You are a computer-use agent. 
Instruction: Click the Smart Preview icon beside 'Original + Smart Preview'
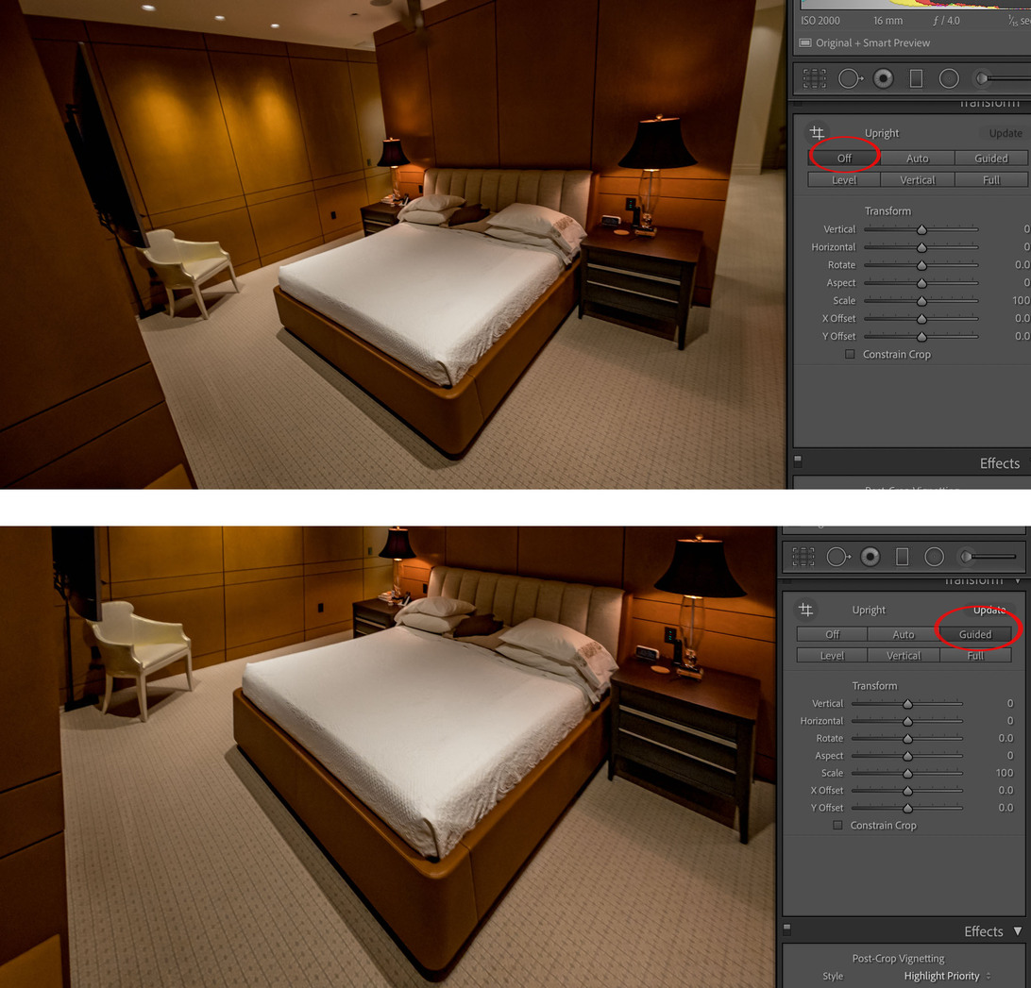coord(805,42)
